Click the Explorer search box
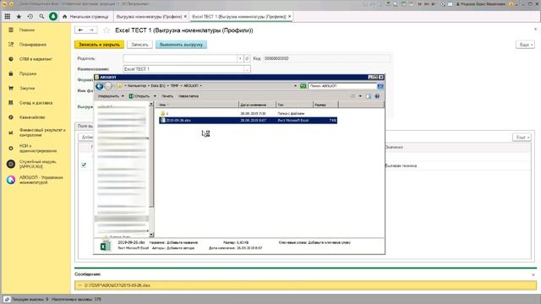The width and height of the screenshot is (541, 304). [x=342, y=86]
